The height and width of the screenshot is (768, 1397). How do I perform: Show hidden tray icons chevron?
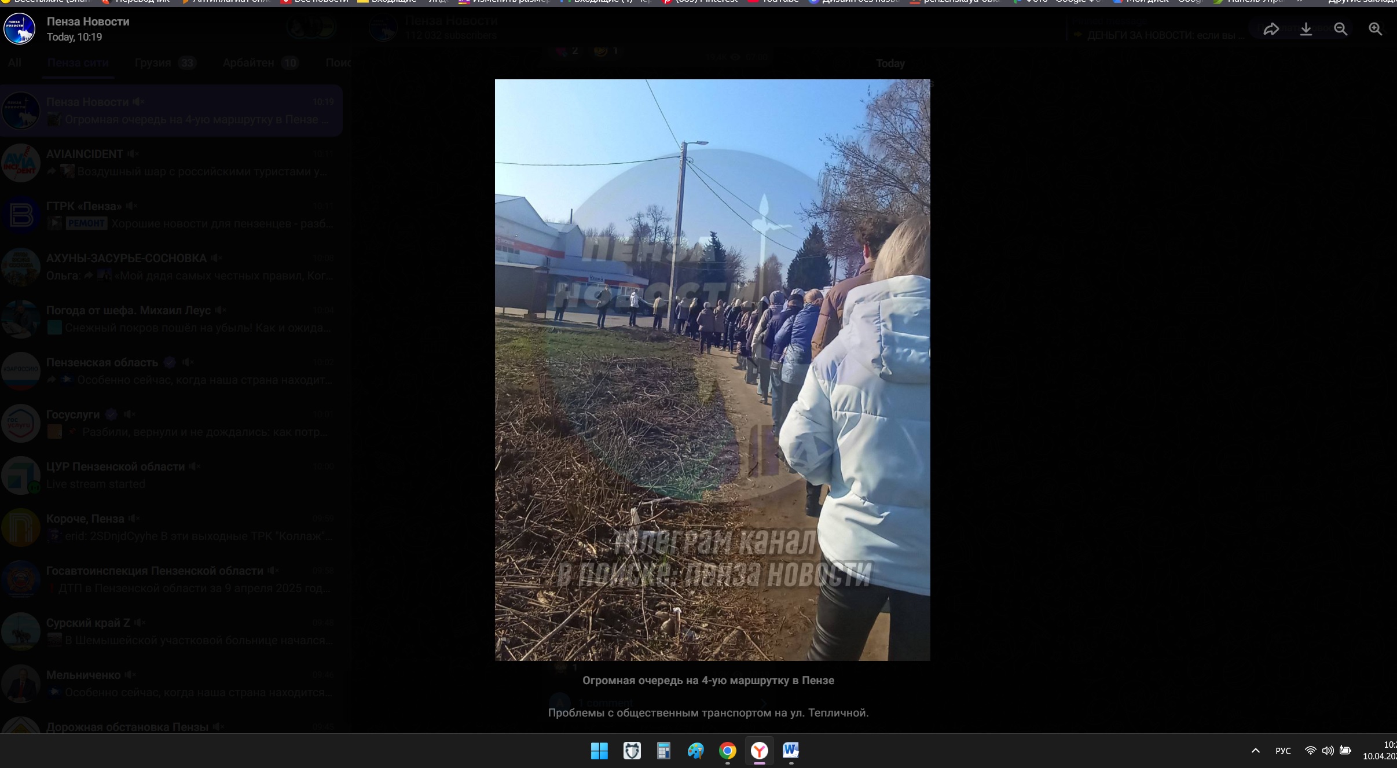point(1255,751)
